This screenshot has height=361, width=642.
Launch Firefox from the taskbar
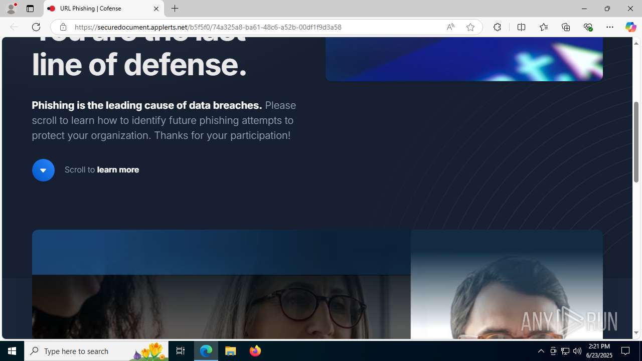click(x=255, y=351)
